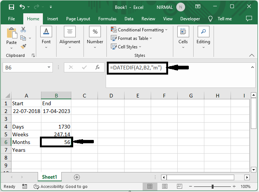Select row 4 header
The image size is (259, 192).
point(6,127)
